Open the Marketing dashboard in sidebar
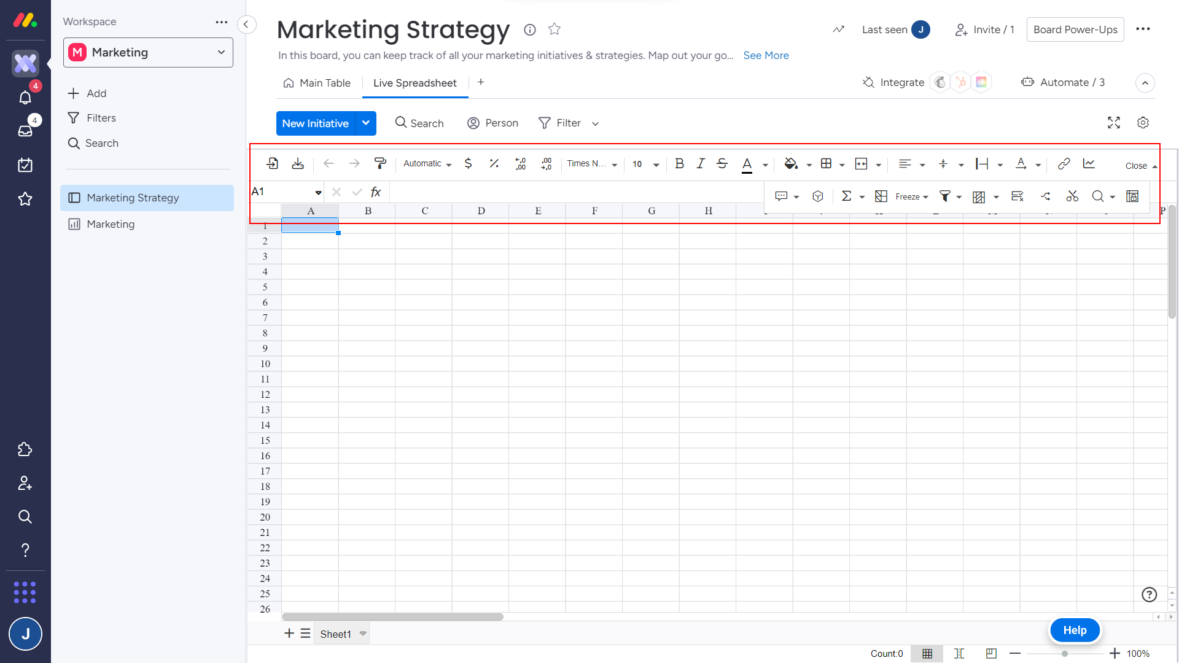The width and height of the screenshot is (1179, 663). pyautogui.click(x=111, y=224)
